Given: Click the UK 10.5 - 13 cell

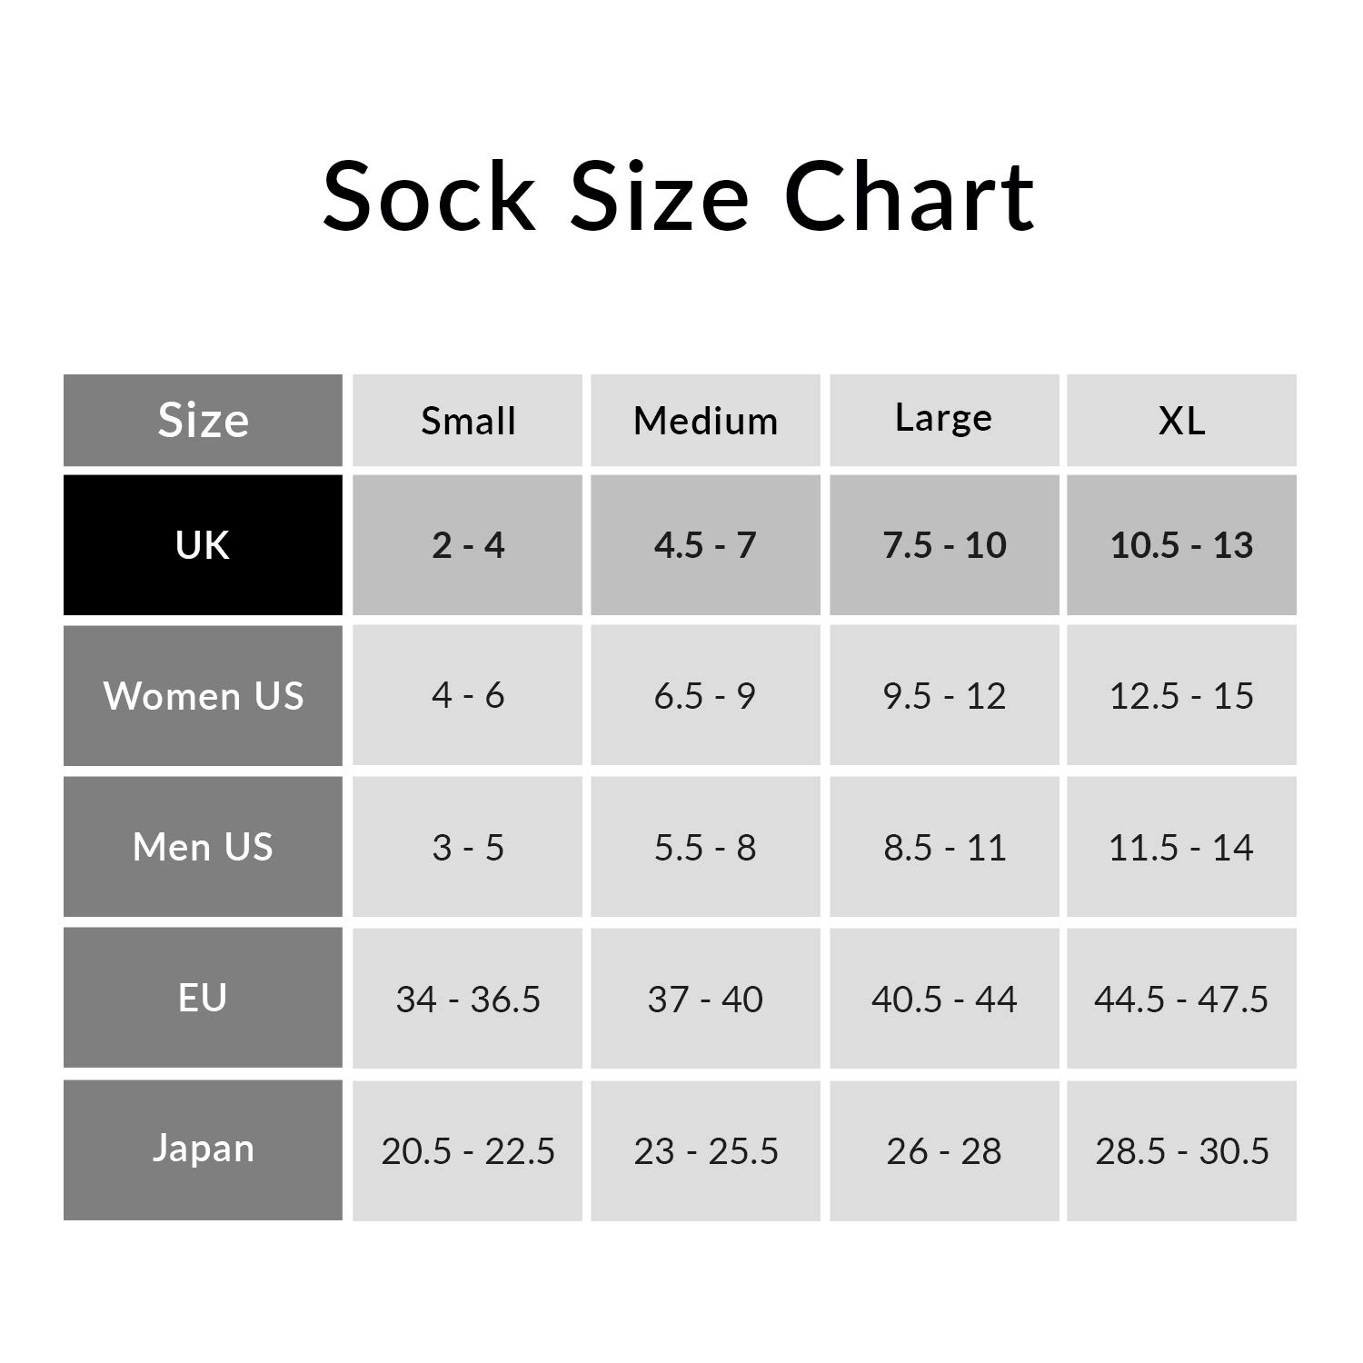Looking at the screenshot, I should [x=1181, y=545].
